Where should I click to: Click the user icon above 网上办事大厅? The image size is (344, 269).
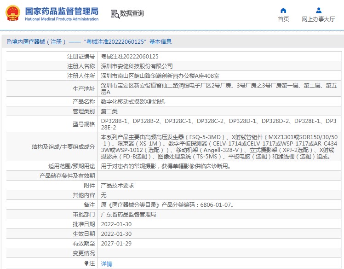pos(318,10)
